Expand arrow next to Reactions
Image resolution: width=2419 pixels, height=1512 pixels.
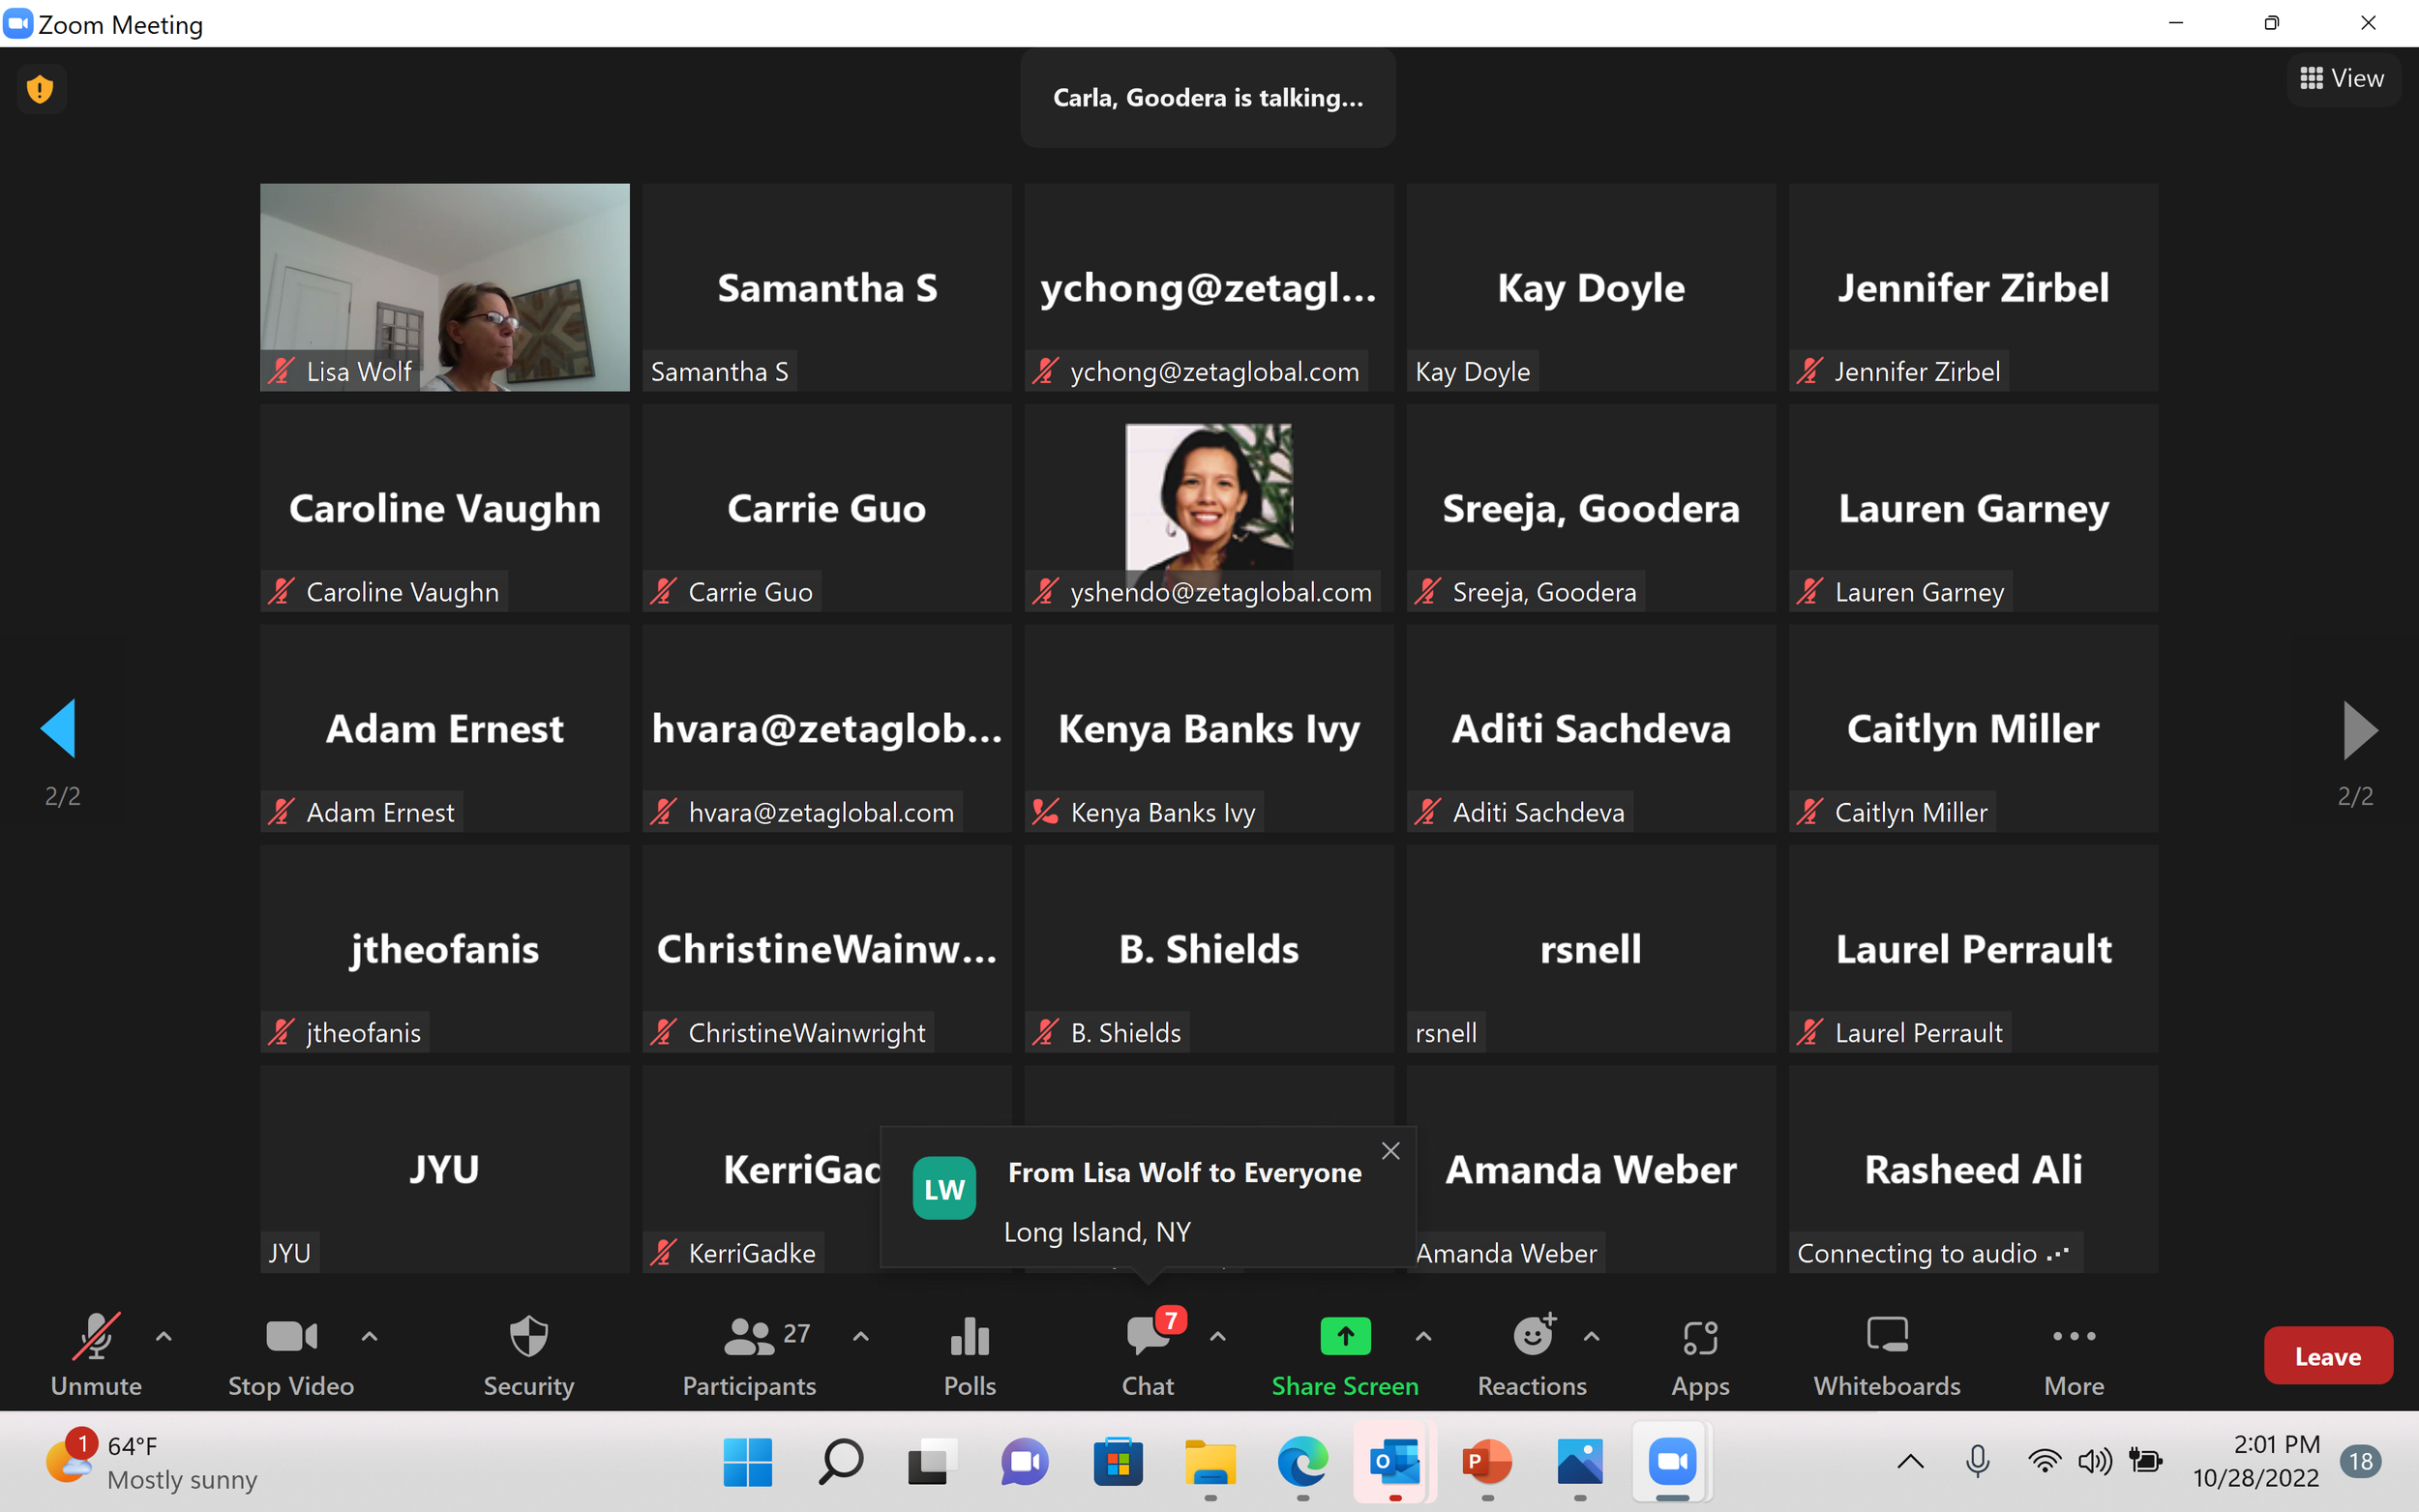1591,1336
